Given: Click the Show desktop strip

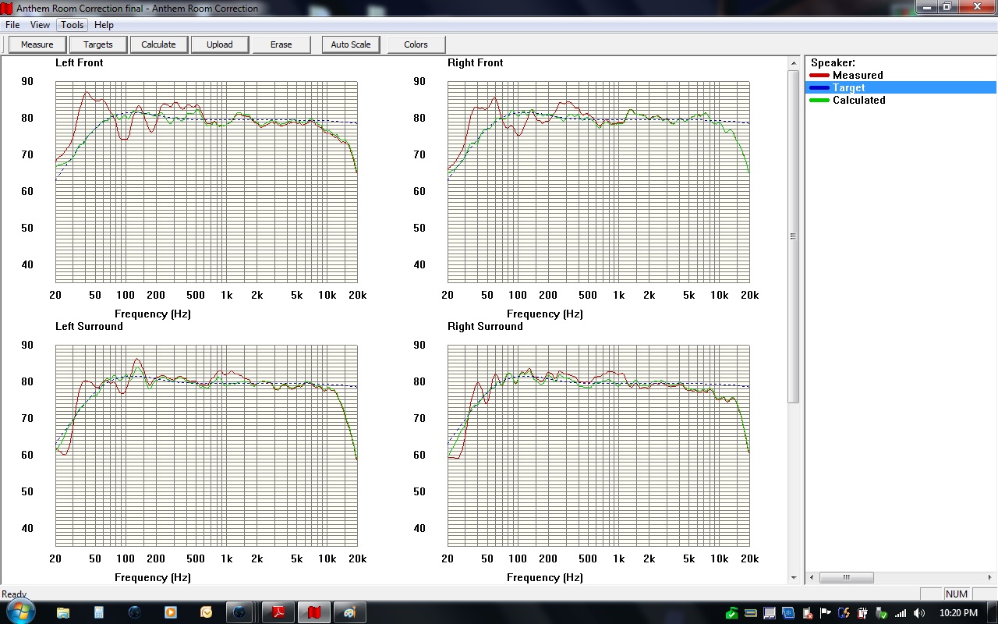Looking at the screenshot, I should click(x=993, y=613).
